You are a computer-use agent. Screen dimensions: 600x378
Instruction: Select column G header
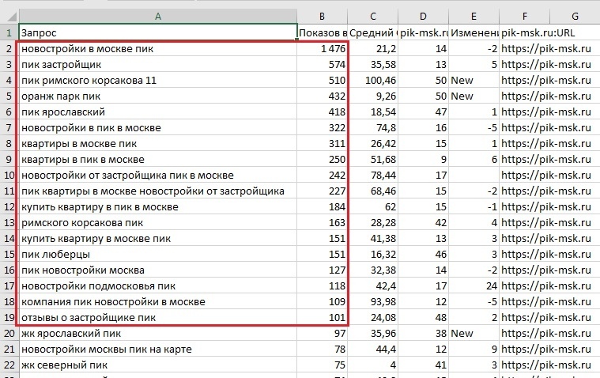575,17
